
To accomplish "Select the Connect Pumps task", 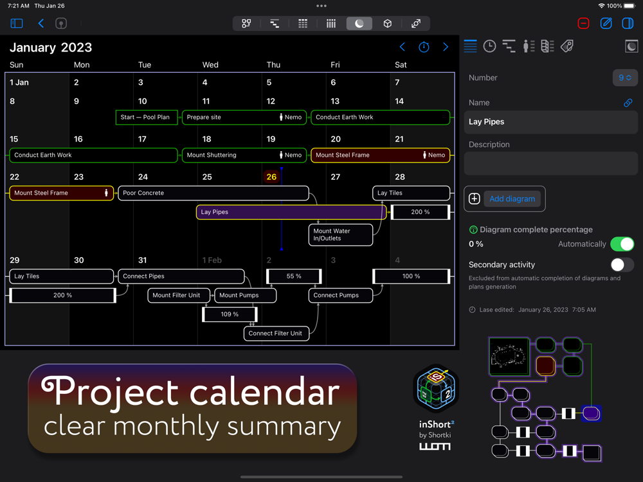I will click(x=340, y=295).
